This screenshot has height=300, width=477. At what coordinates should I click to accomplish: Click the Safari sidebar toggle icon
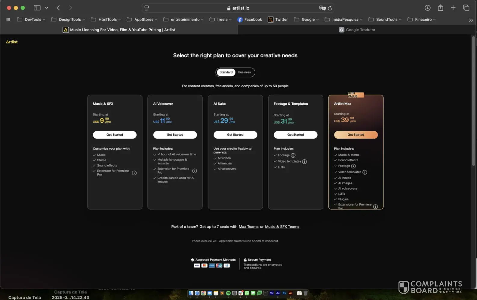37,8
